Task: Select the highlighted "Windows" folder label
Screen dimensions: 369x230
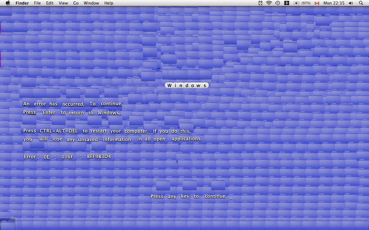Action: [187, 86]
